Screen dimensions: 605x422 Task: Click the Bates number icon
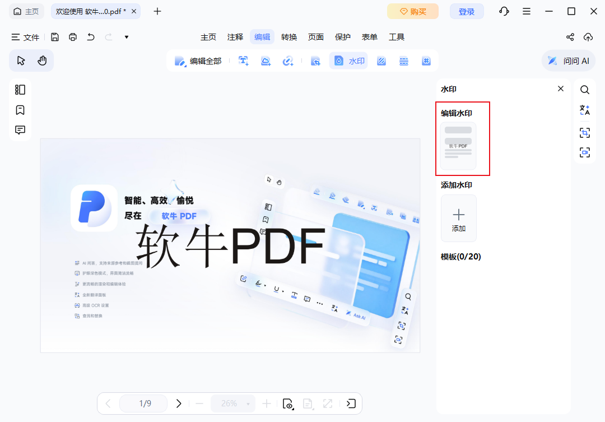pos(426,61)
